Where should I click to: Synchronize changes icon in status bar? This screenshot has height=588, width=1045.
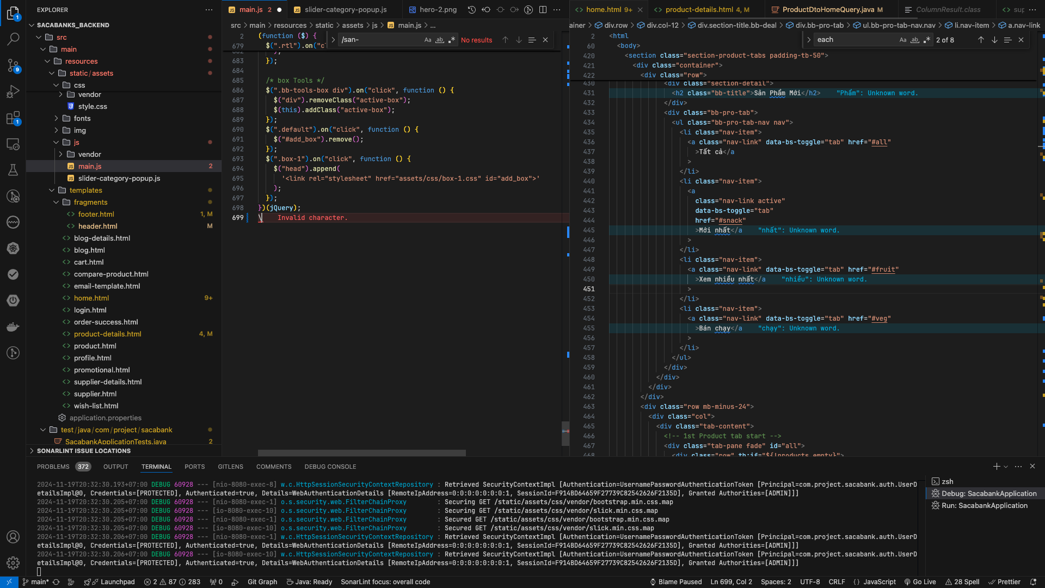(x=56, y=582)
